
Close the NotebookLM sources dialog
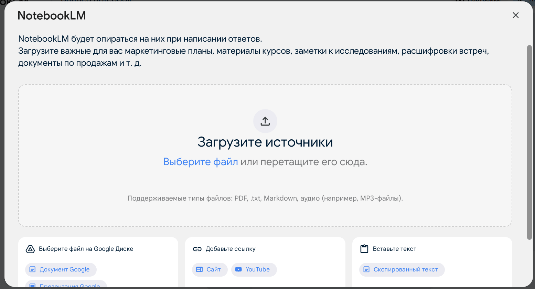(515, 15)
